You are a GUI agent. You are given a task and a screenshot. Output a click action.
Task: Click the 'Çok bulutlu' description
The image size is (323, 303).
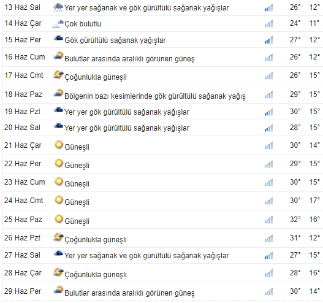[x=83, y=24]
